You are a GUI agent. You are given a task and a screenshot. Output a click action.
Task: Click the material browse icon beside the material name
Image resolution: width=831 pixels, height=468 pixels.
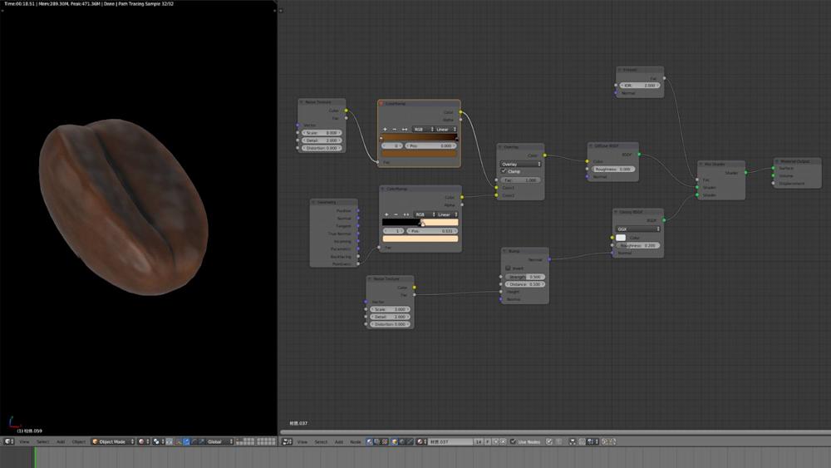(x=421, y=441)
